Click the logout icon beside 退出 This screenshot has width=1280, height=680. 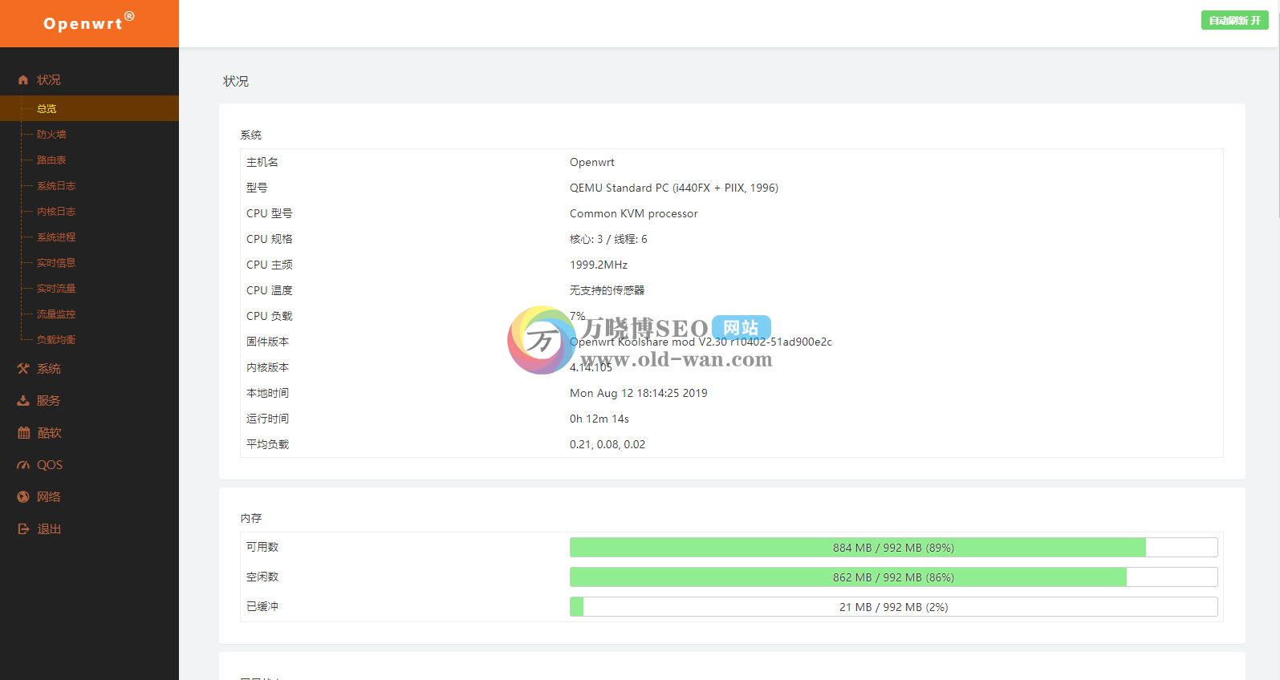pos(23,529)
